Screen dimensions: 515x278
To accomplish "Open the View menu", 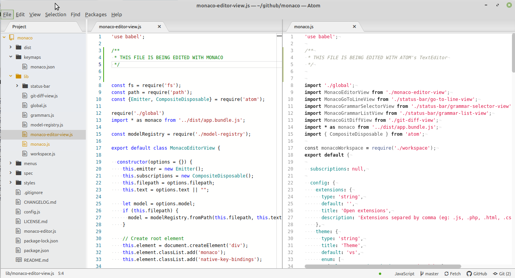I will [x=35, y=14].
